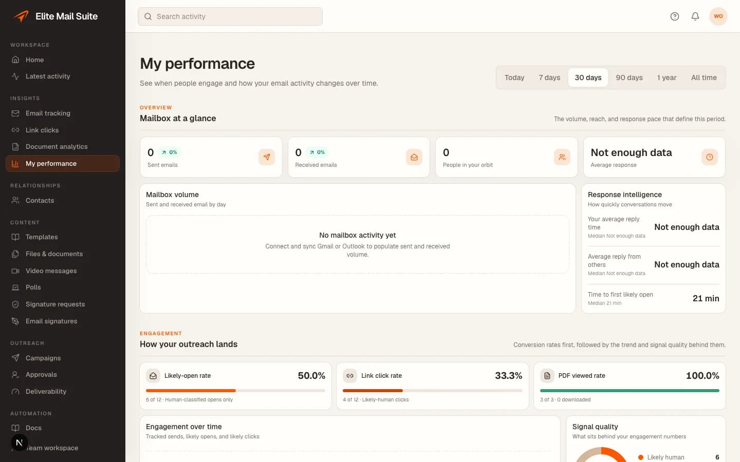The width and height of the screenshot is (740, 462).
Task: Click the Signature requests shield icon
Action: point(15,304)
